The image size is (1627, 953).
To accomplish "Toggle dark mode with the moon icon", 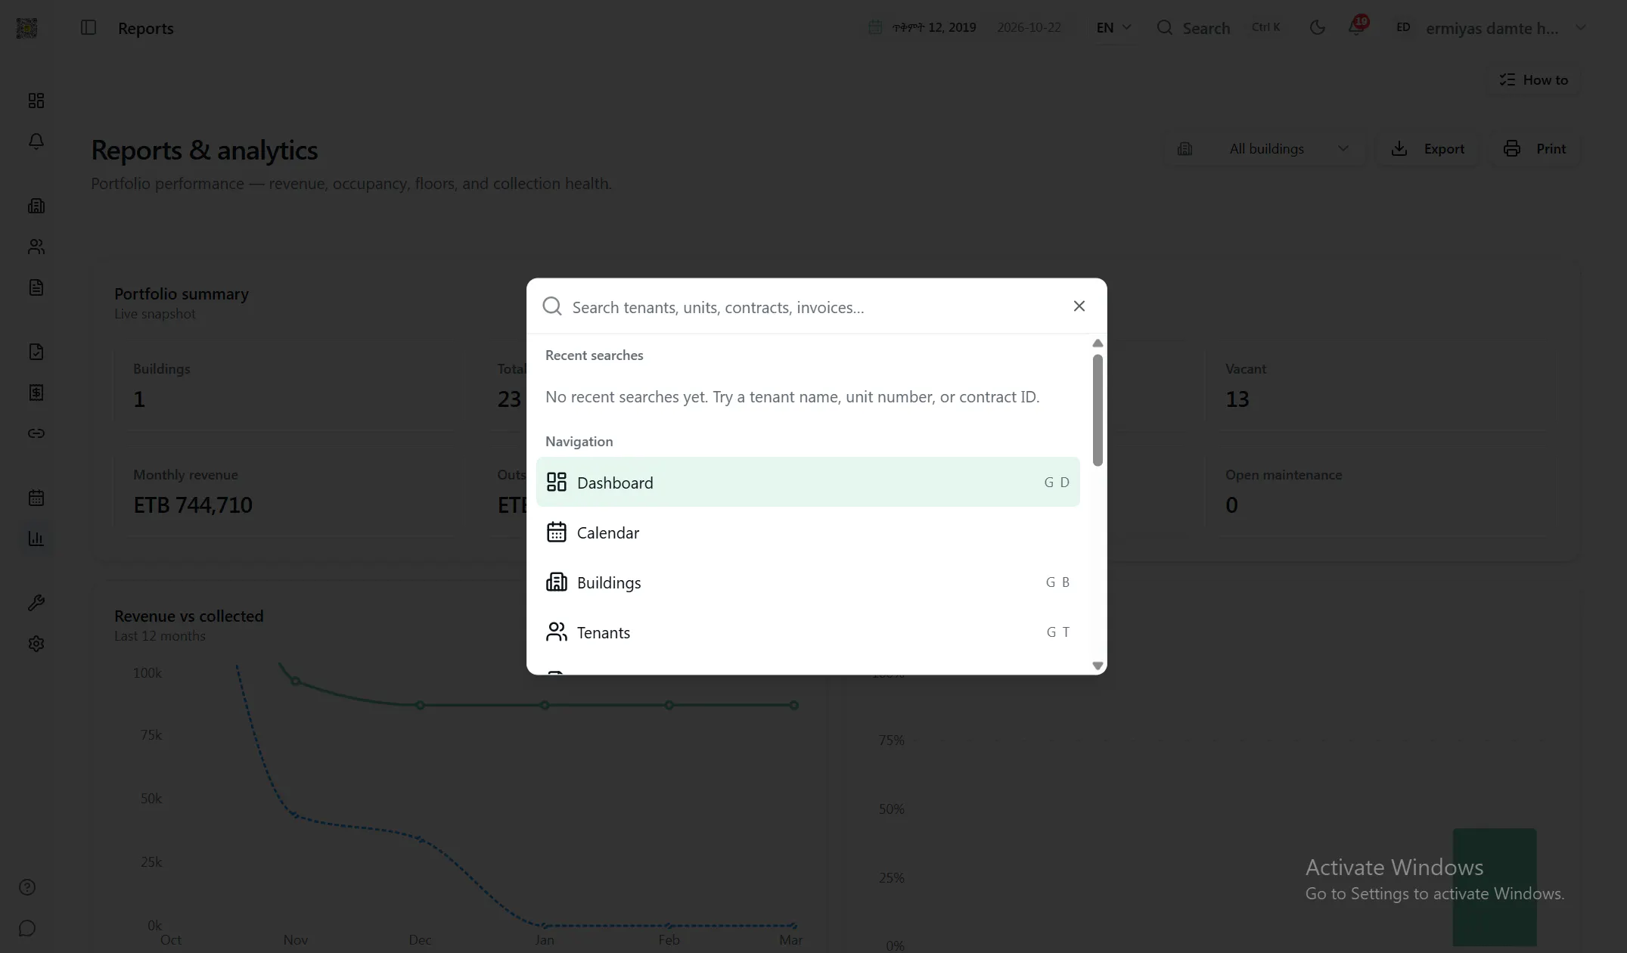I will point(1317,27).
